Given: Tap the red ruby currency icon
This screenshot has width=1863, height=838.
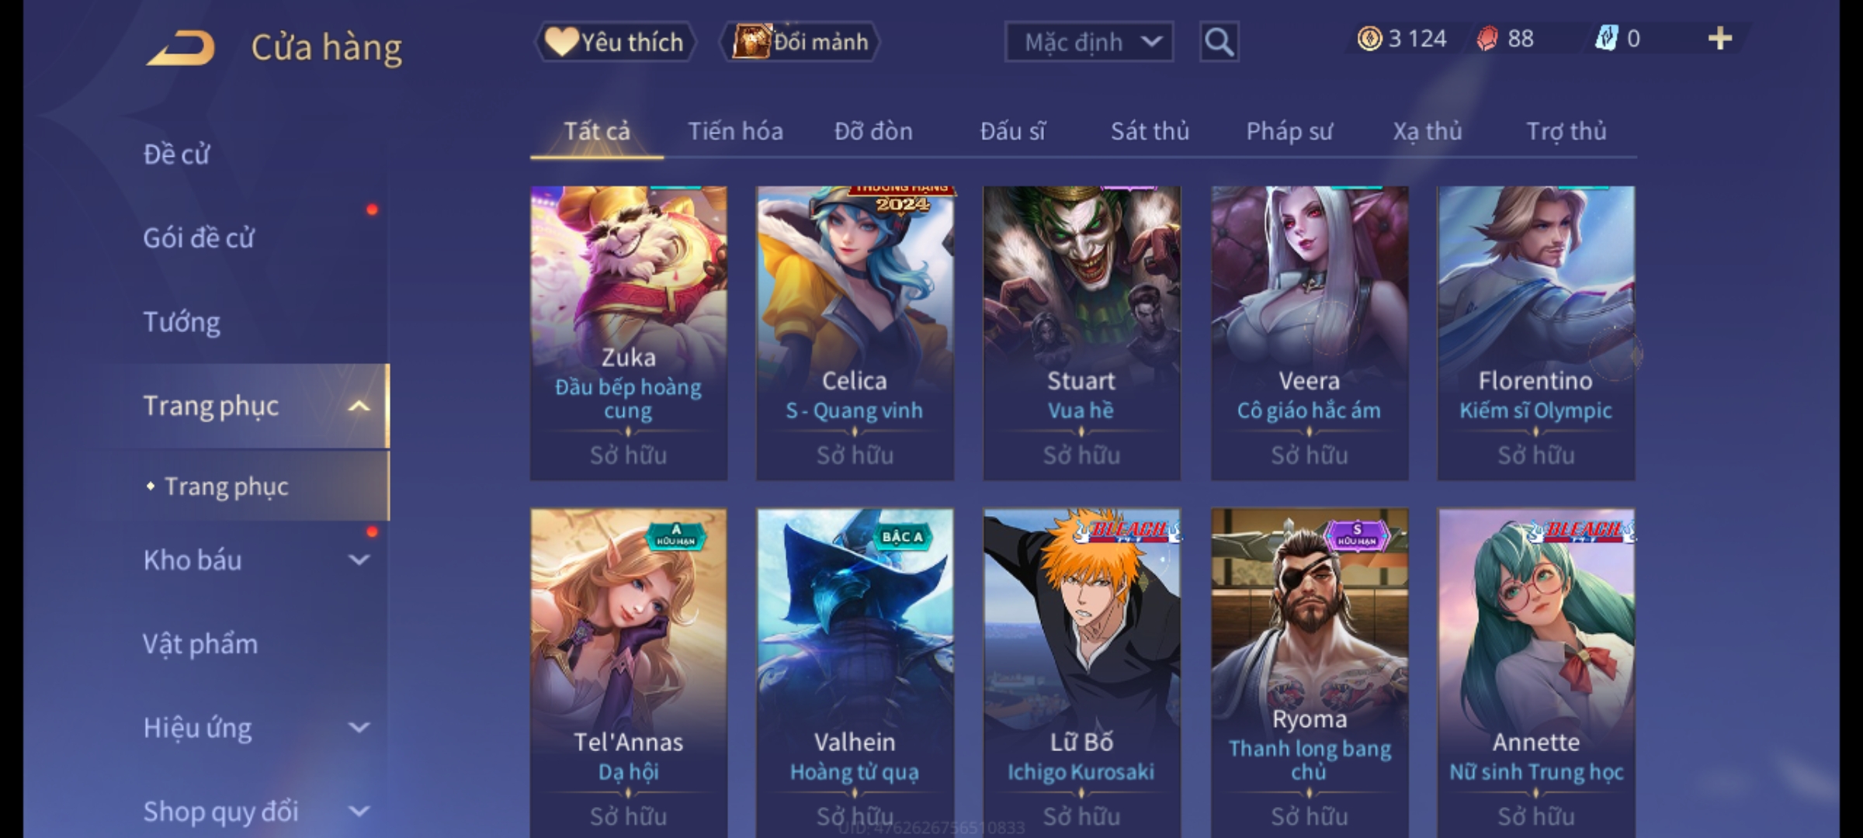Looking at the screenshot, I should pos(1487,39).
